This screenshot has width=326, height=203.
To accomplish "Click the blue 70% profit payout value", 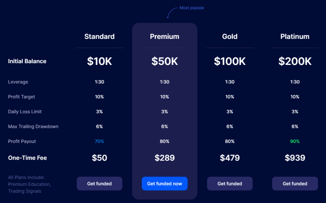I will point(99,141).
